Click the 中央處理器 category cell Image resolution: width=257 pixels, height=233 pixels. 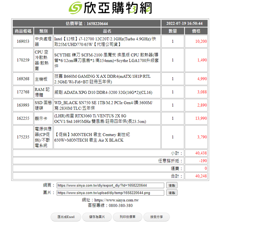[44, 41]
